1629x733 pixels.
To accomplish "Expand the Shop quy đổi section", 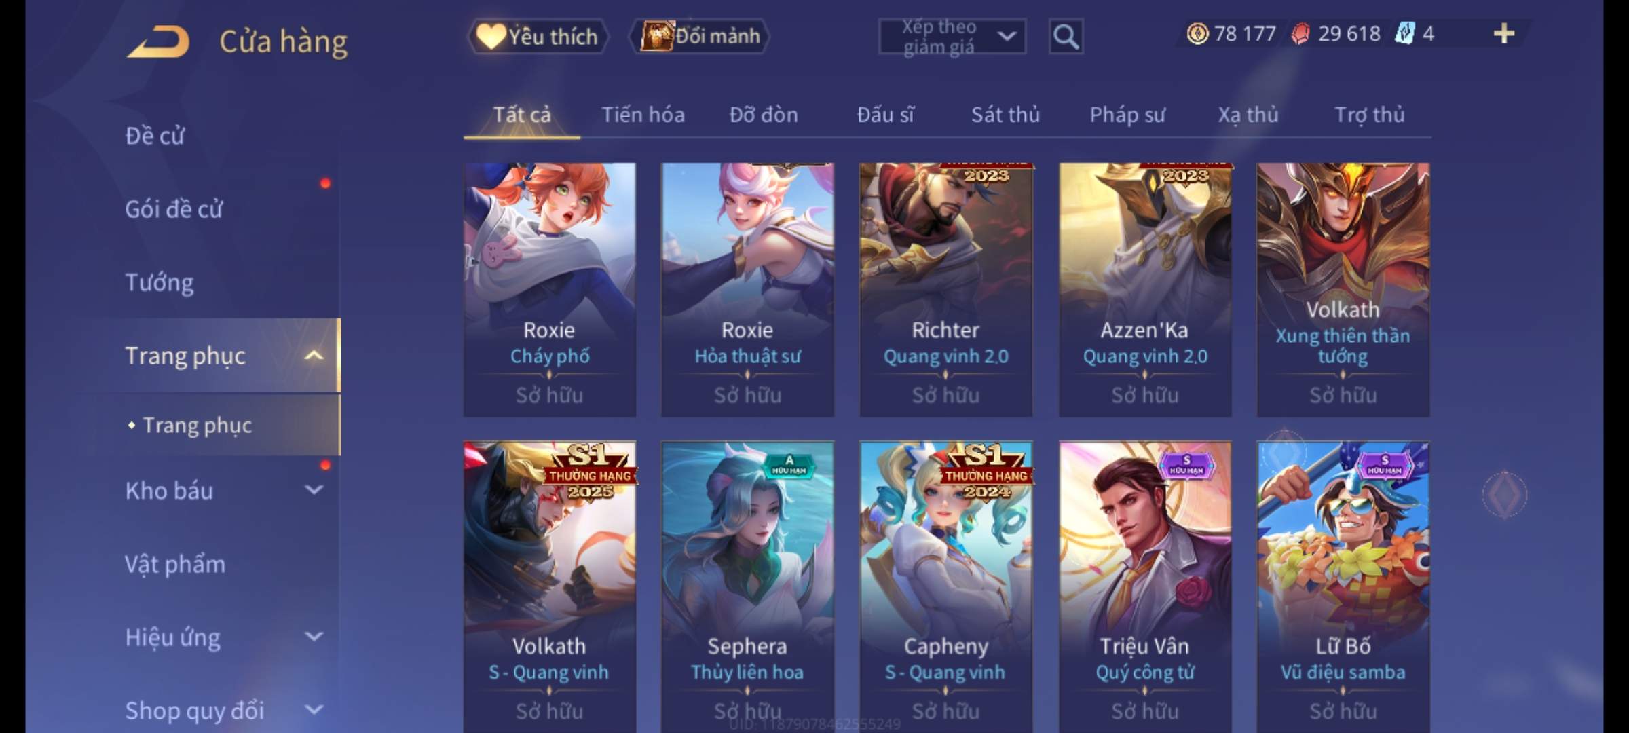I will point(314,710).
